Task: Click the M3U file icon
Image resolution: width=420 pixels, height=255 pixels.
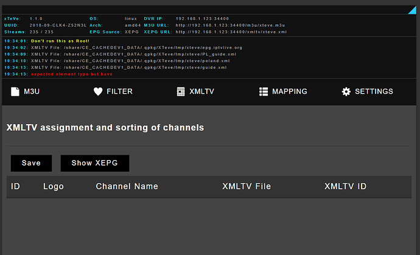Action: tap(15, 92)
